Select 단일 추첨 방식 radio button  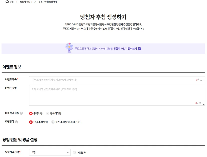31,122
